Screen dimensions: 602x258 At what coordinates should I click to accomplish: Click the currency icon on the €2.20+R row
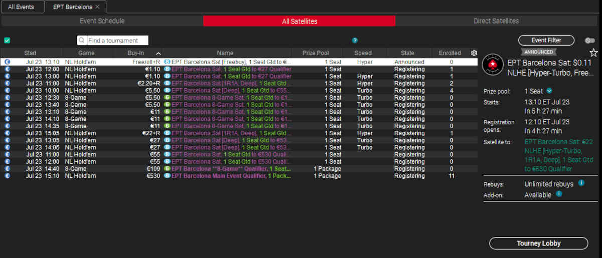[x=8, y=84]
